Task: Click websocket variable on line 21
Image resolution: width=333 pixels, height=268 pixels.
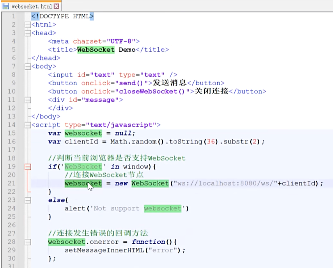Action: point(83,183)
